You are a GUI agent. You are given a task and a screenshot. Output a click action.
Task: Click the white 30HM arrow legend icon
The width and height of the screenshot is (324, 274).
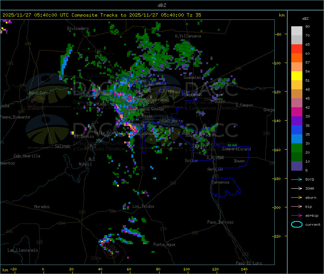coord(297,188)
